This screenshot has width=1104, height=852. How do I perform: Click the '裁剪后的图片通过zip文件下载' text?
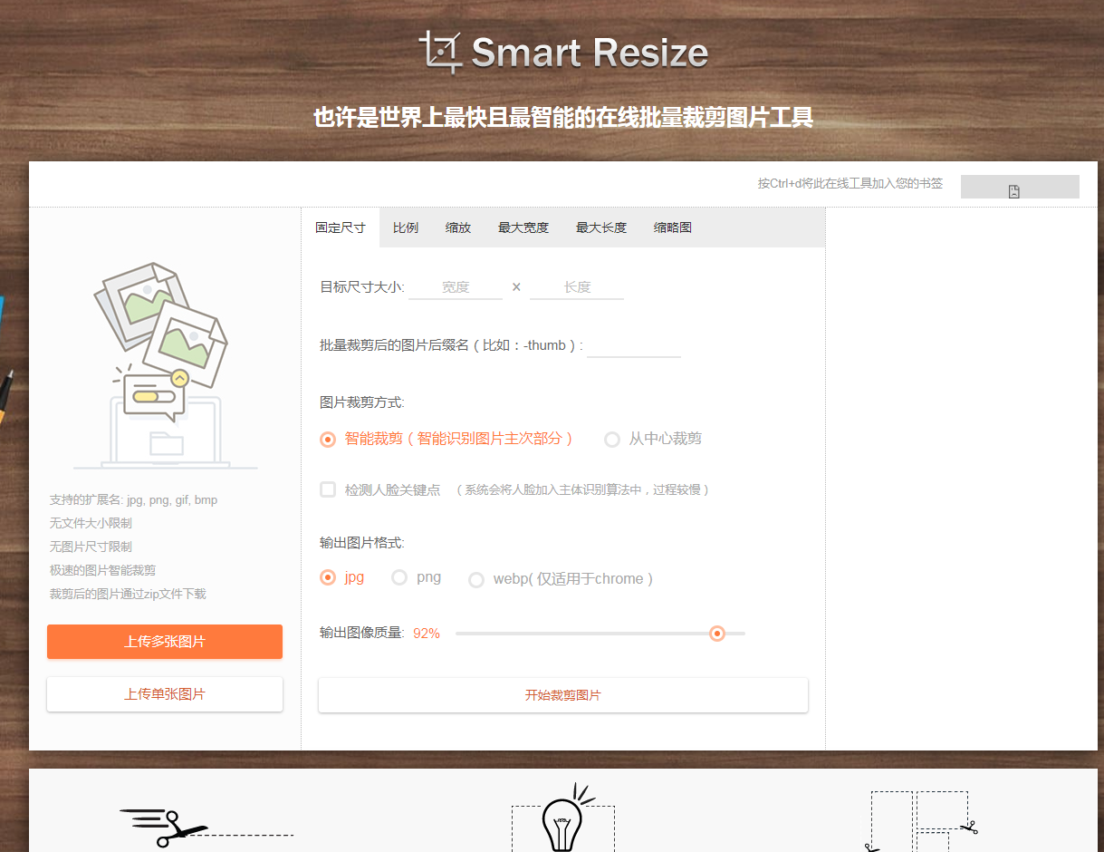[x=128, y=594]
